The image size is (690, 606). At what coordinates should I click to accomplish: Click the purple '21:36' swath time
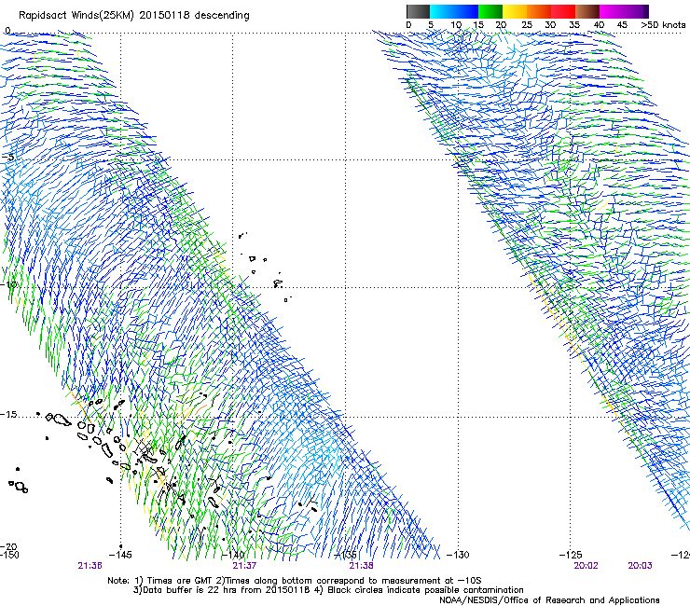90,566
